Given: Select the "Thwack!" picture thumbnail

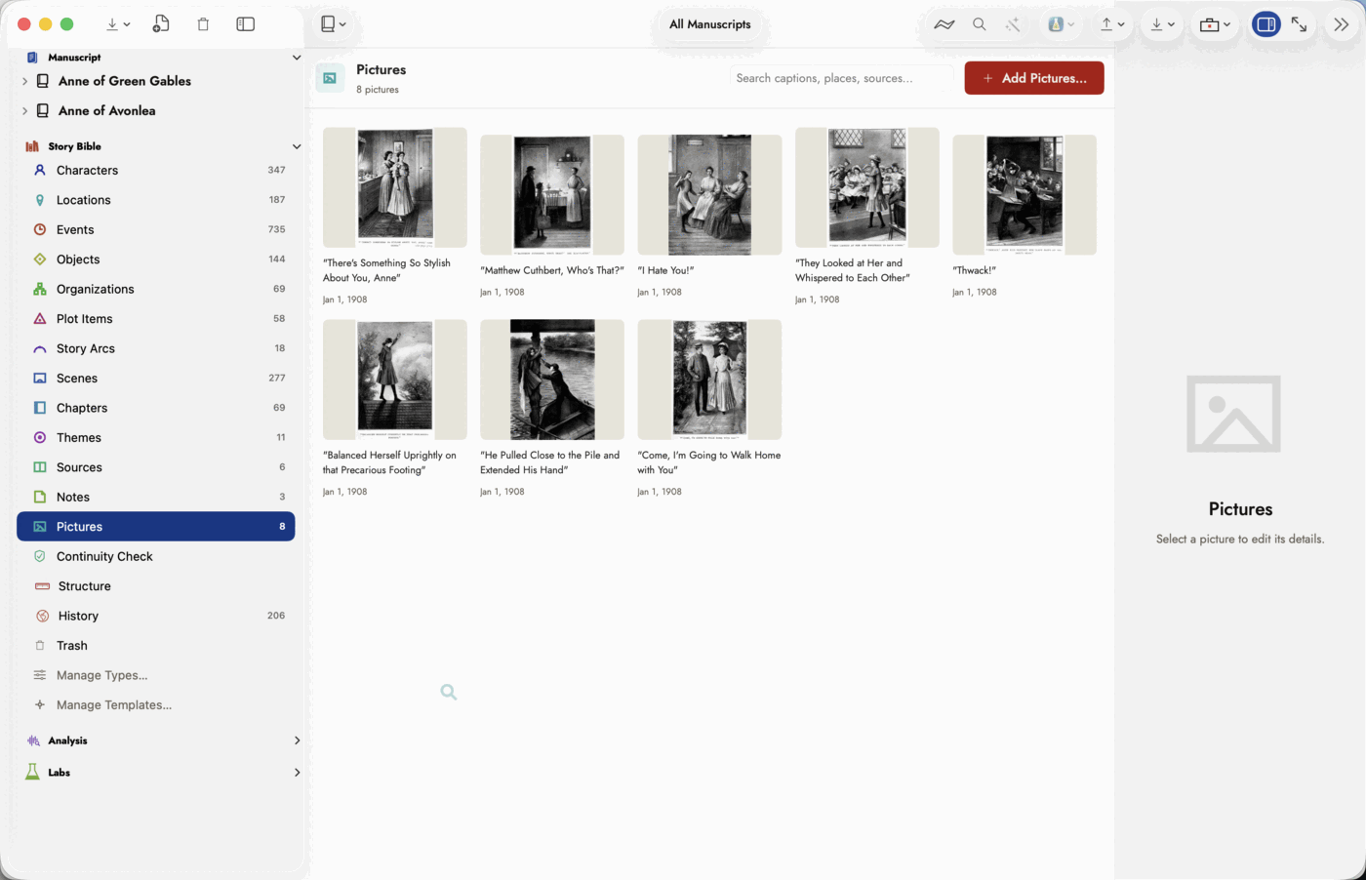Looking at the screenshot, I should [1024, 195].
